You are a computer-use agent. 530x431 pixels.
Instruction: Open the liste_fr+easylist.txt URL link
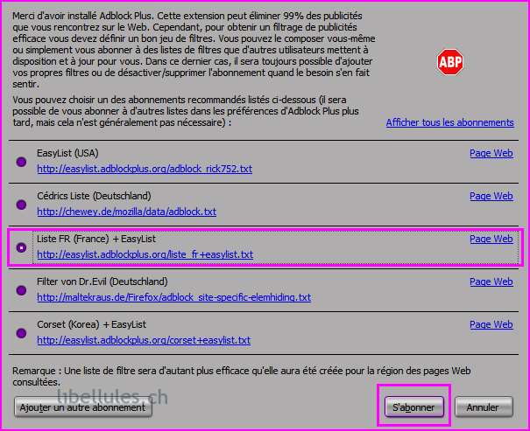pos(145,254)
